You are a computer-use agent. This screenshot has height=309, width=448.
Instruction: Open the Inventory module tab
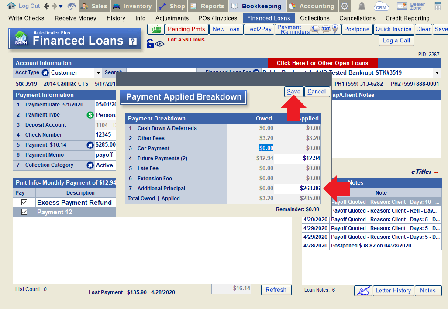coord(133,6)
